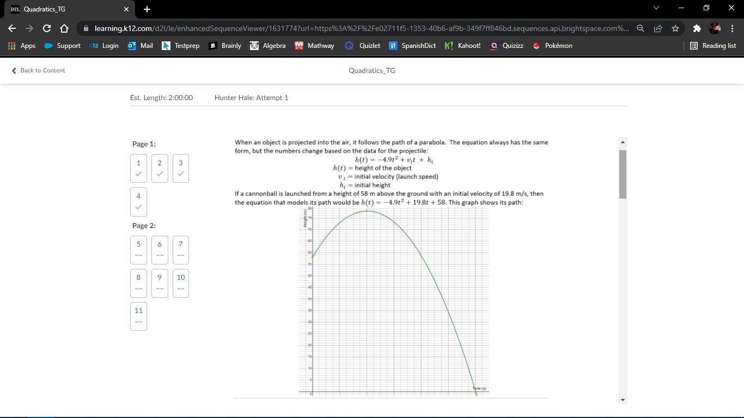The image size is (744, 418).
Task: Open the zoom magnifier icon in address bar
Action: pyautogui.click(x=641, y=28)
